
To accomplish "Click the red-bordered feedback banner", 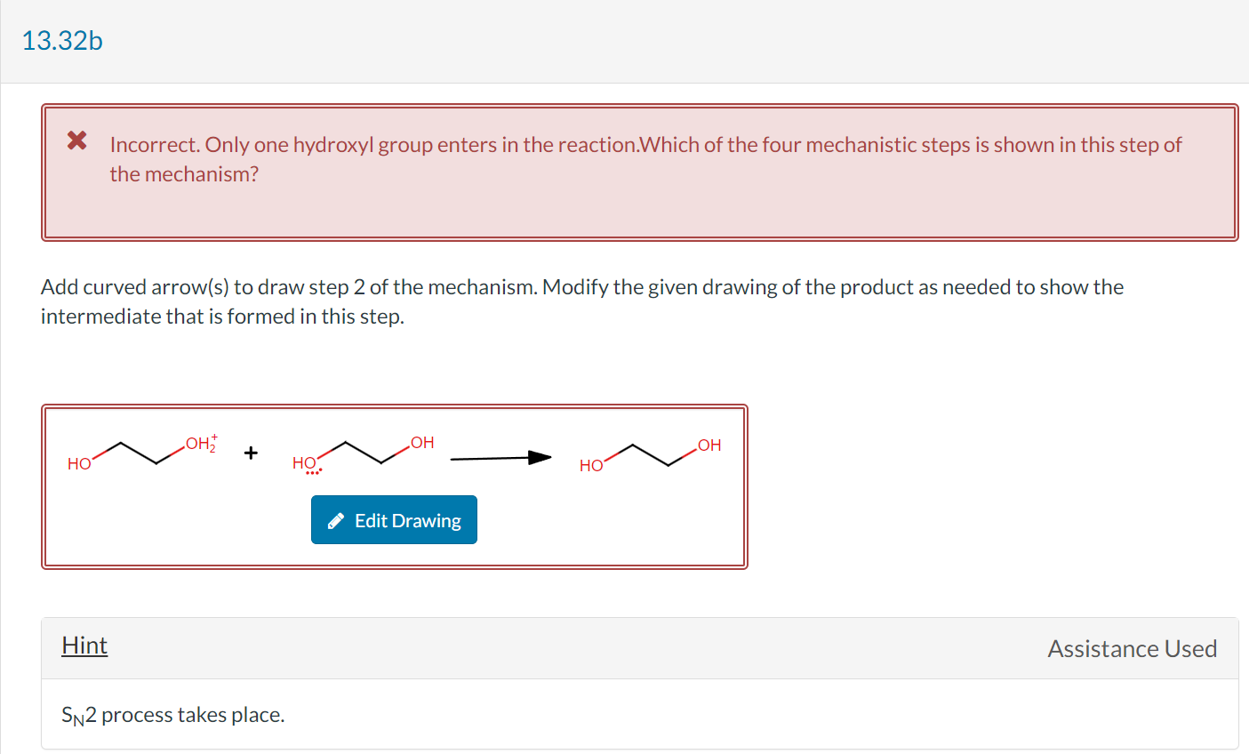I will coord(638,172).
